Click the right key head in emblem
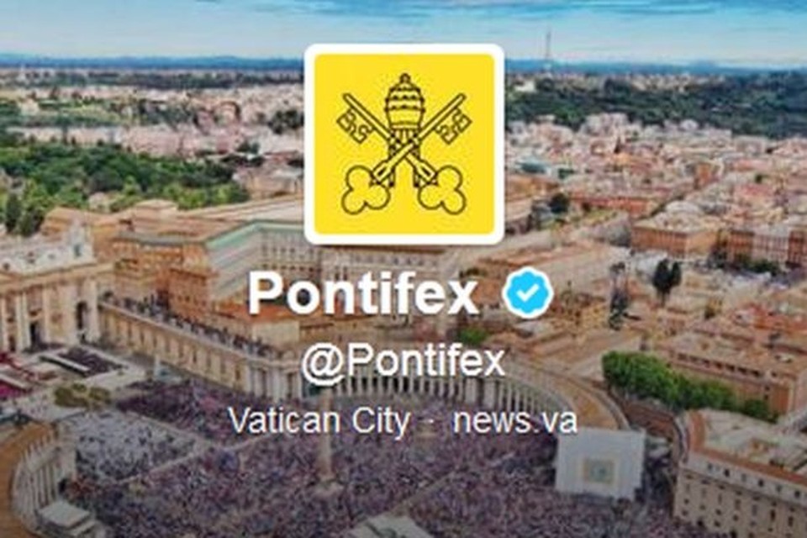Screen dimensions: 807x538 click(441, 190)
